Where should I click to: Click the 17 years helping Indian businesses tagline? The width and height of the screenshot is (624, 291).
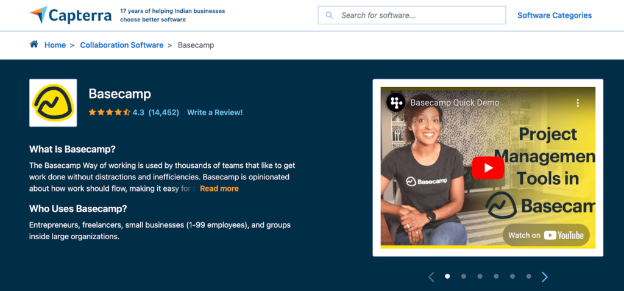point(172,15)
